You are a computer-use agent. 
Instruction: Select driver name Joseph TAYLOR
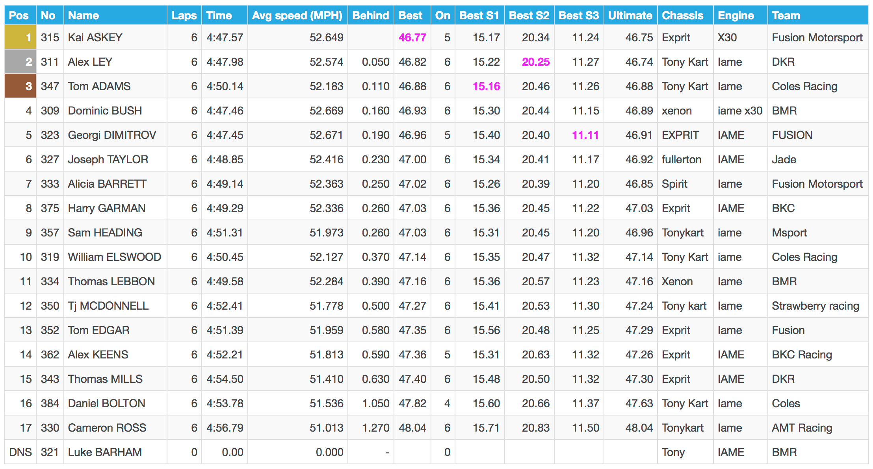point(108,159)
